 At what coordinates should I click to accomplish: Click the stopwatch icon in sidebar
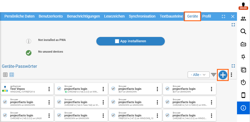[243, 82]
